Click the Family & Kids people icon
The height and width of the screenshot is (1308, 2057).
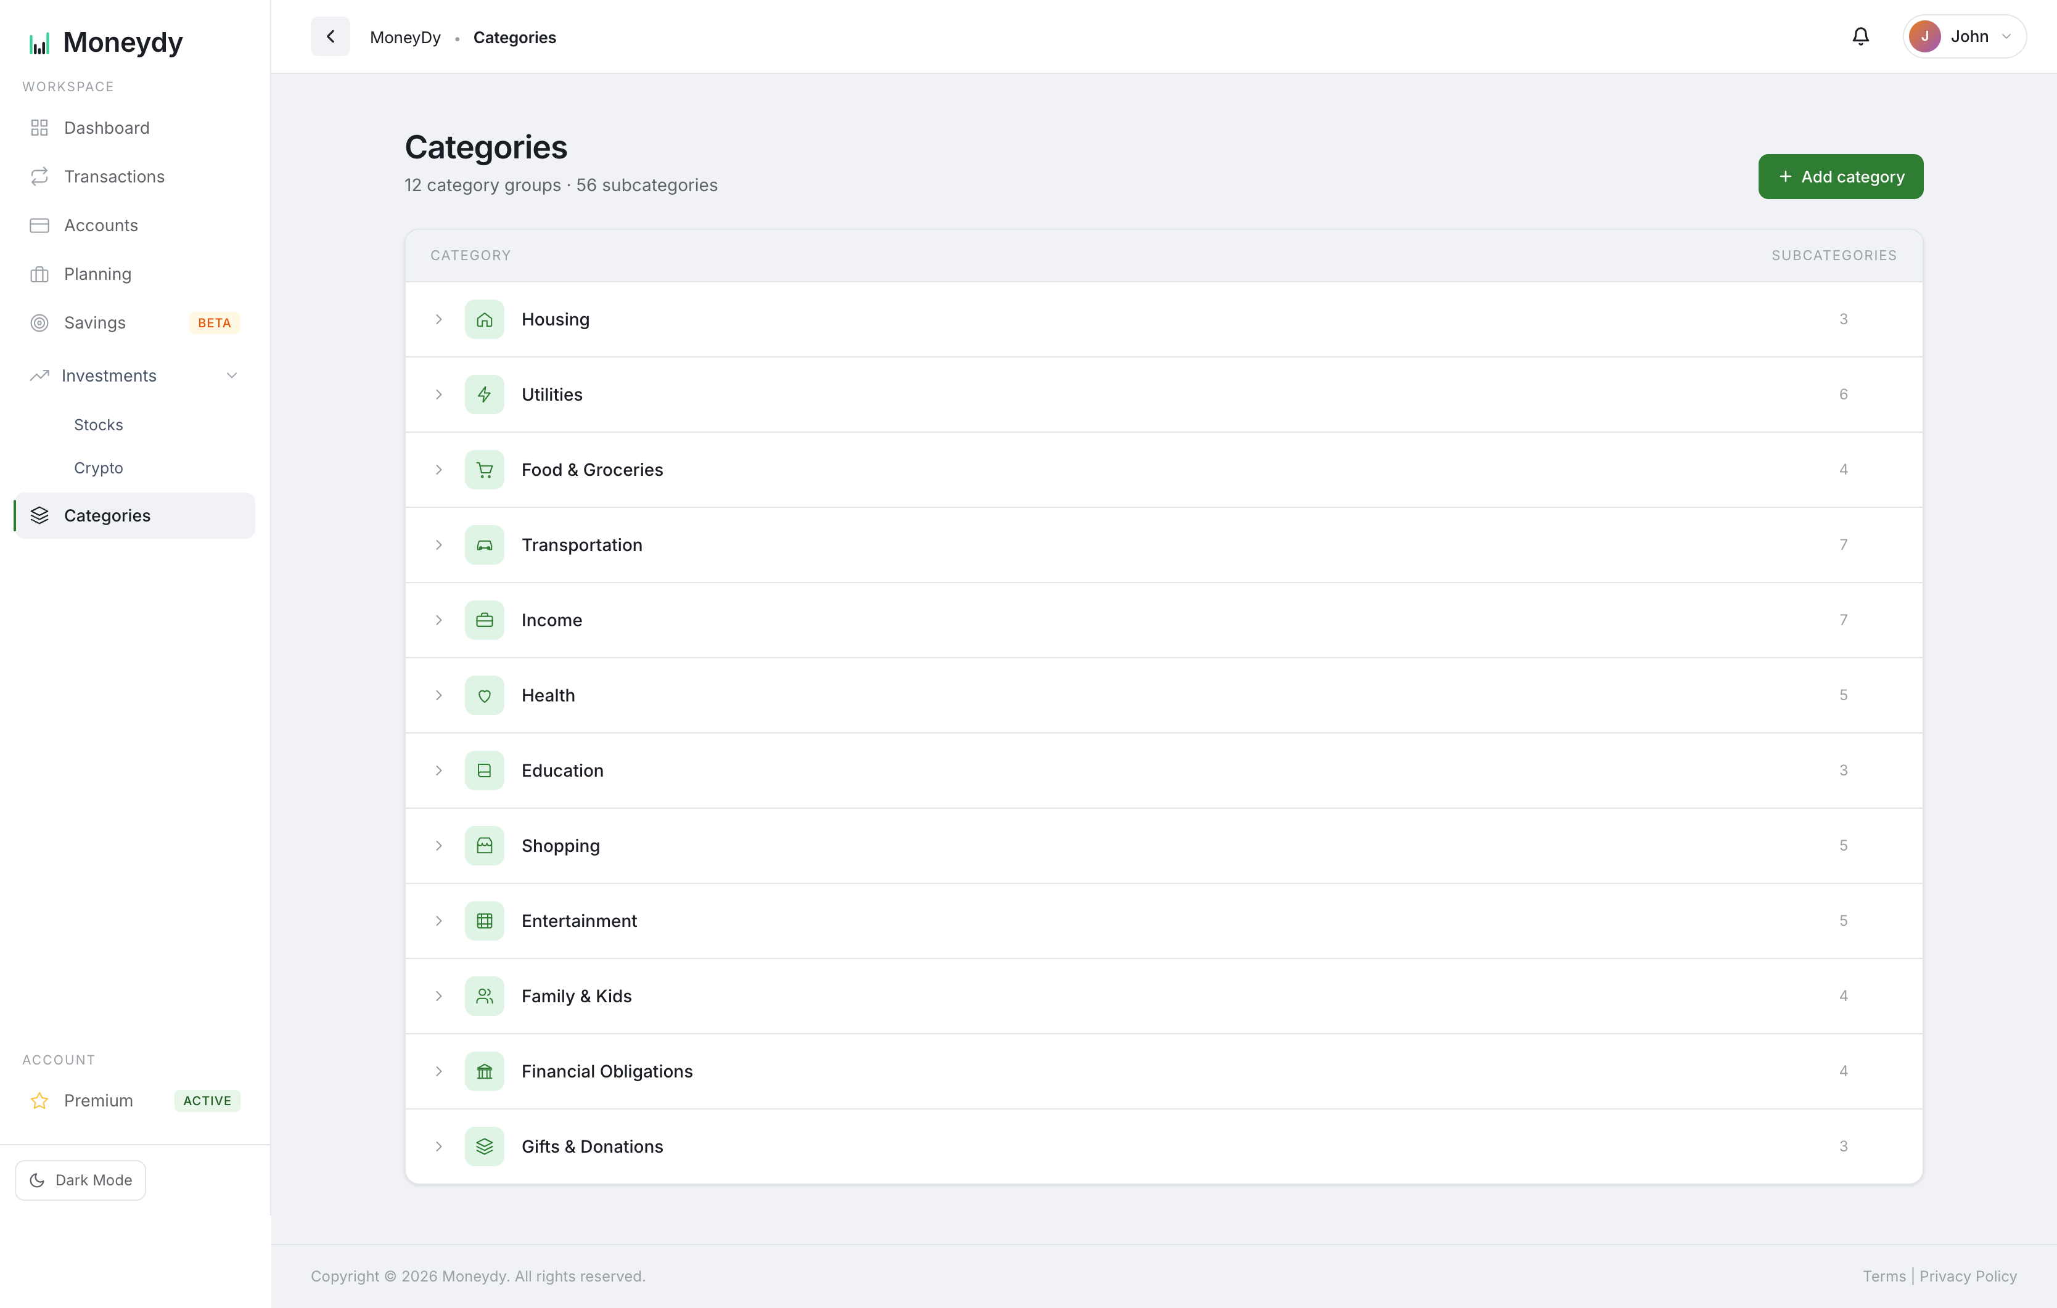click(485, 995)
